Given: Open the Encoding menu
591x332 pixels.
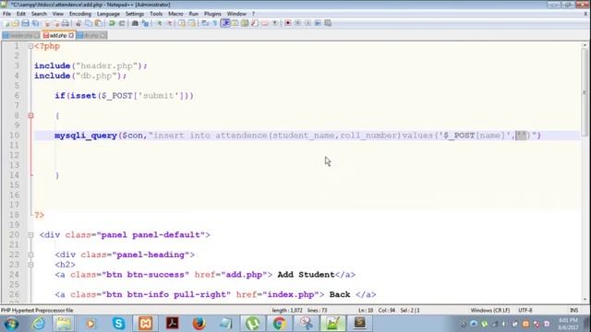Looking at the screenshot, I should click(x=80, y=14).
